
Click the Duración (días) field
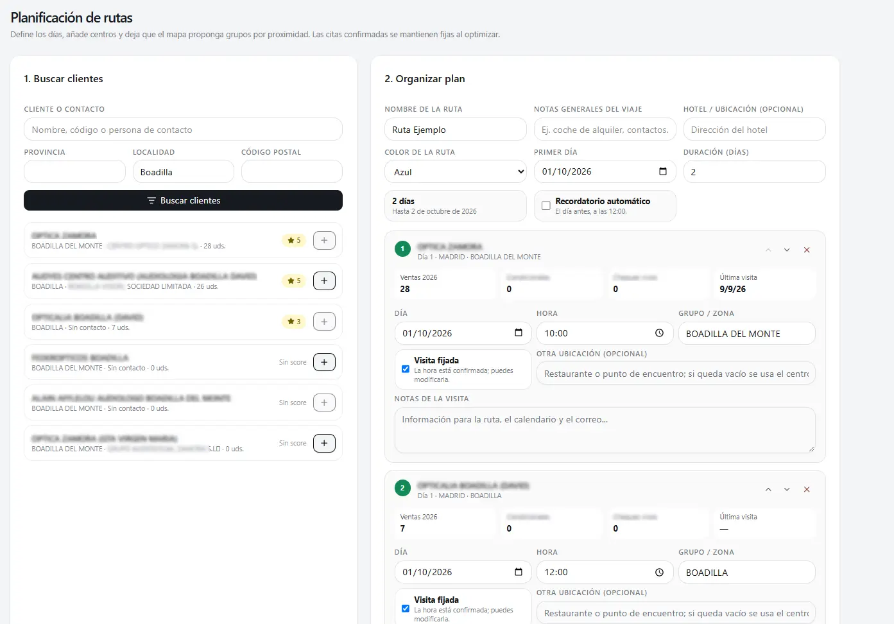[x=755, y=171]
